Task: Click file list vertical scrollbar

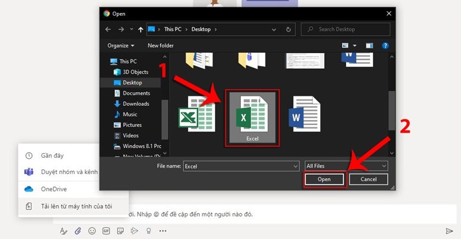Action: tap(392, 110)
